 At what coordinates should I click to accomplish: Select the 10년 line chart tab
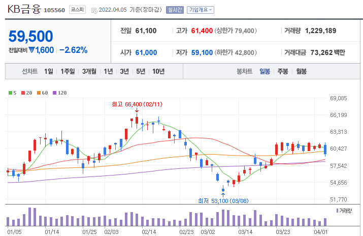[158, 71]
